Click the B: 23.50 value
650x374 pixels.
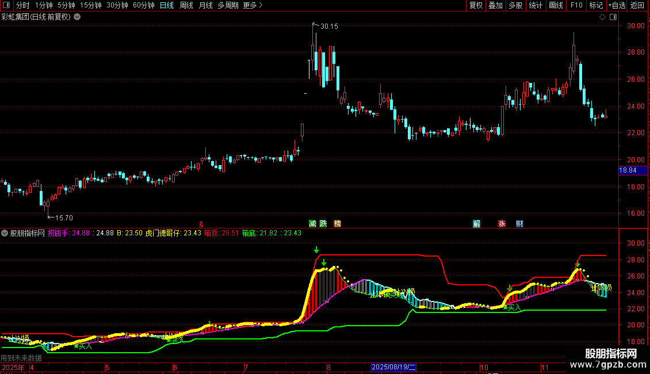point(129,233)
